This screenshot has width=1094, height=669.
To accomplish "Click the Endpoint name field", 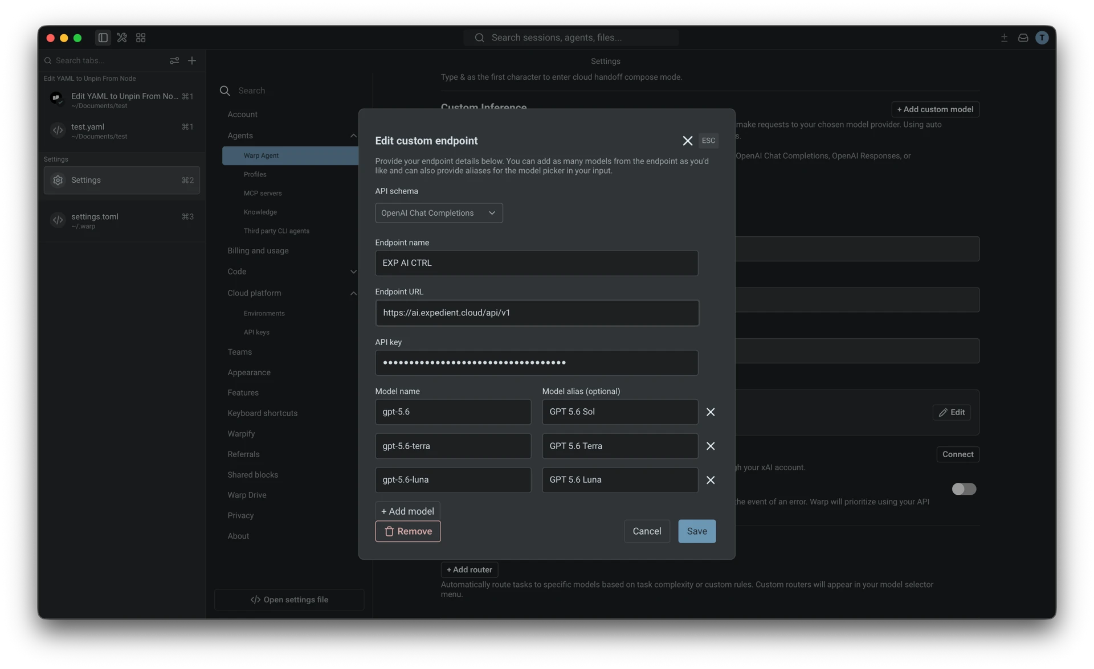I will pos(536,263).
